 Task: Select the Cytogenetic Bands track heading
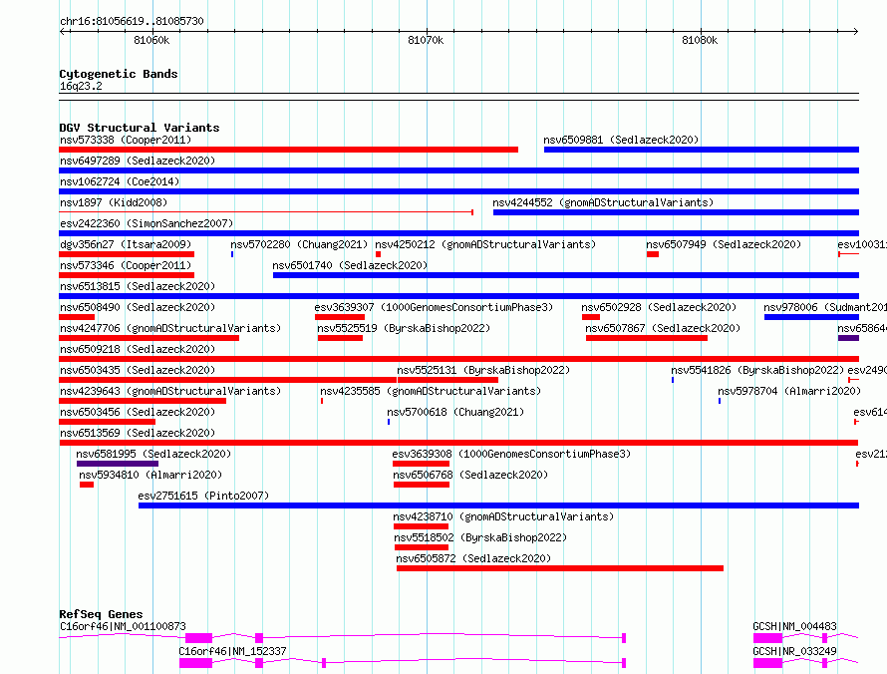[x=119, y=74]
